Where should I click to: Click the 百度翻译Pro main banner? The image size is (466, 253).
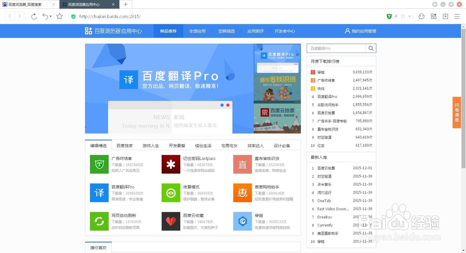coord(169,88)
